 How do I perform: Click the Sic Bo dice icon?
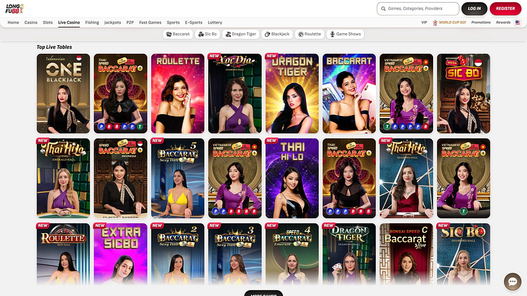pos(201,34)
